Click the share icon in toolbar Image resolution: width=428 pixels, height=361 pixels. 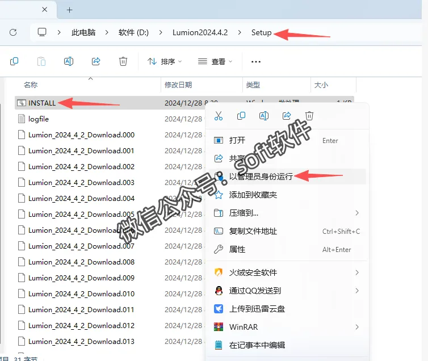(96, 61)
